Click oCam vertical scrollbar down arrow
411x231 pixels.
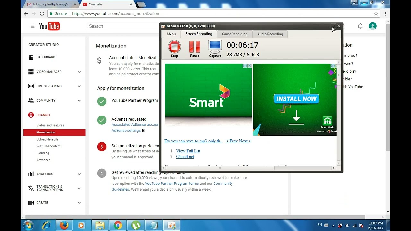tap(338, 163)
